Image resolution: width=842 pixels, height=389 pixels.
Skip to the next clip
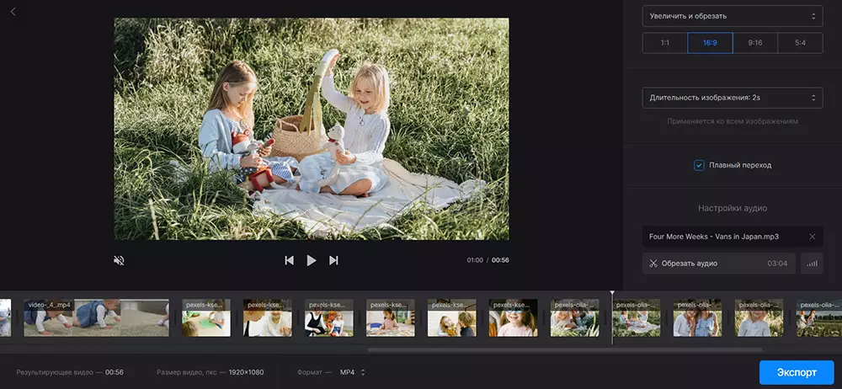pyautogui.click(x=333, y=260)
